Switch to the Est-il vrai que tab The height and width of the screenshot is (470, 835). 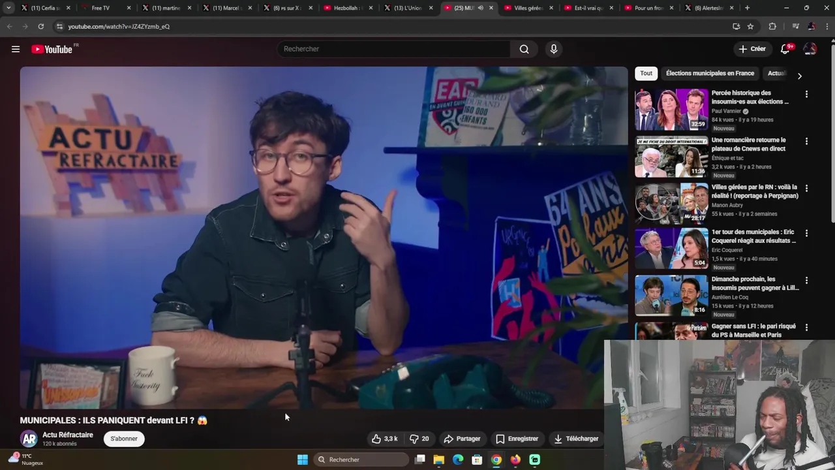coord(588,8)
